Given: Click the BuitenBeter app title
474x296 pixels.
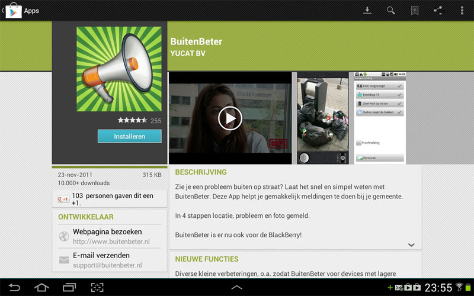Looking at the screenshot, I should coord(196,41).
